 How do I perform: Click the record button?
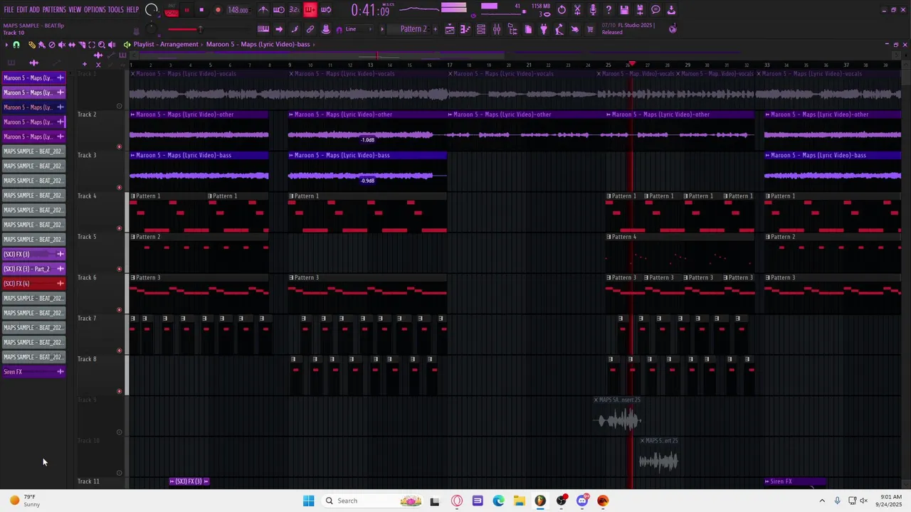coord(218,10)
